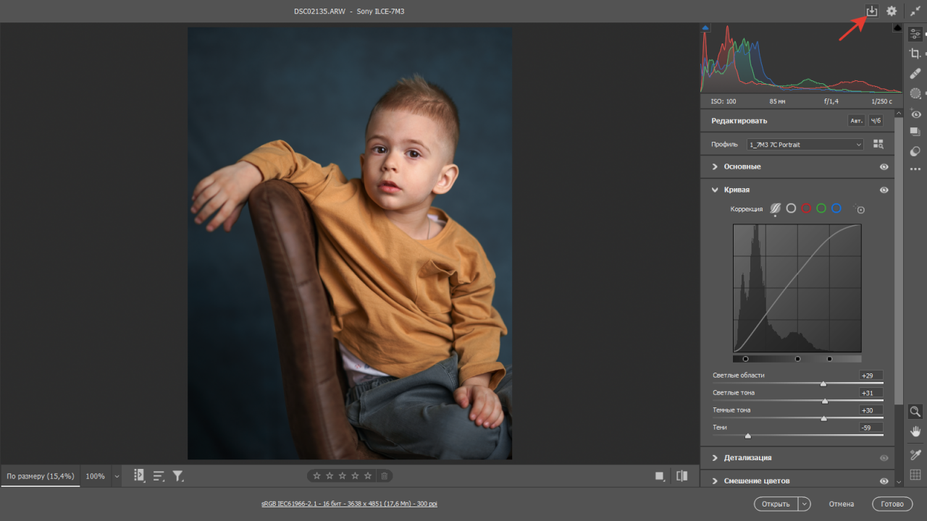Screen dimensions: 927x521
Task: Toggle highlight clipping warning in histogram
Action: [898, 27]
